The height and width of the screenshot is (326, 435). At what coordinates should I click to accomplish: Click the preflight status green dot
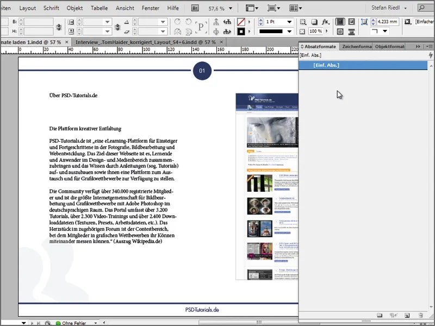point(58,323)
